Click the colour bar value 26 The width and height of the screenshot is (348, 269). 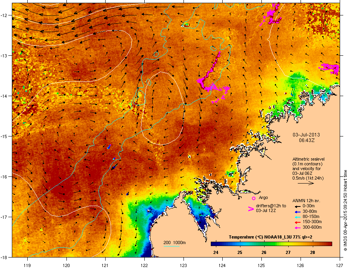click(x=264, y=252)
